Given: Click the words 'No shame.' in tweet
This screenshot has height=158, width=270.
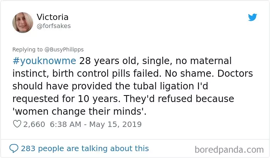Looking at the screenshot, I should pos(189,73).
